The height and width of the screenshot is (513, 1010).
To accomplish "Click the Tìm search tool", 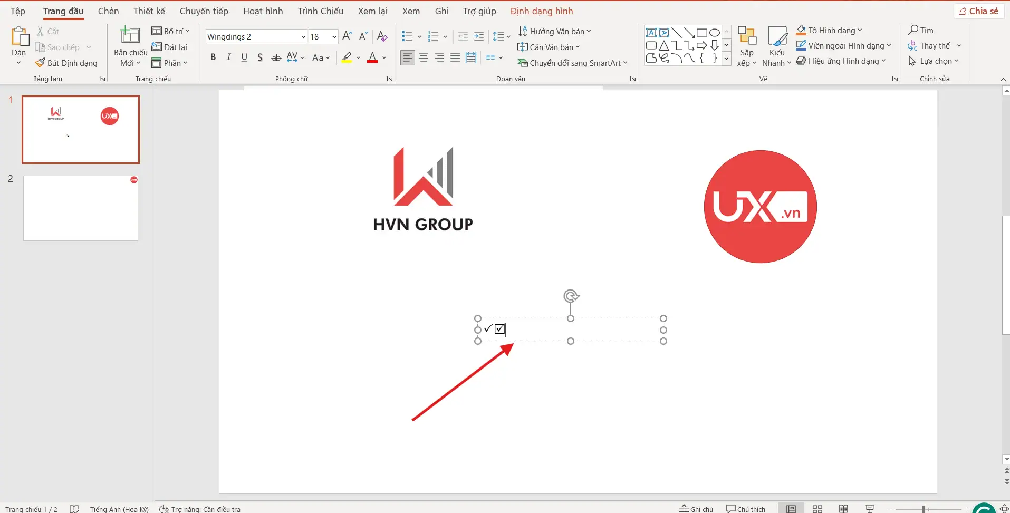I will point(921,30).
